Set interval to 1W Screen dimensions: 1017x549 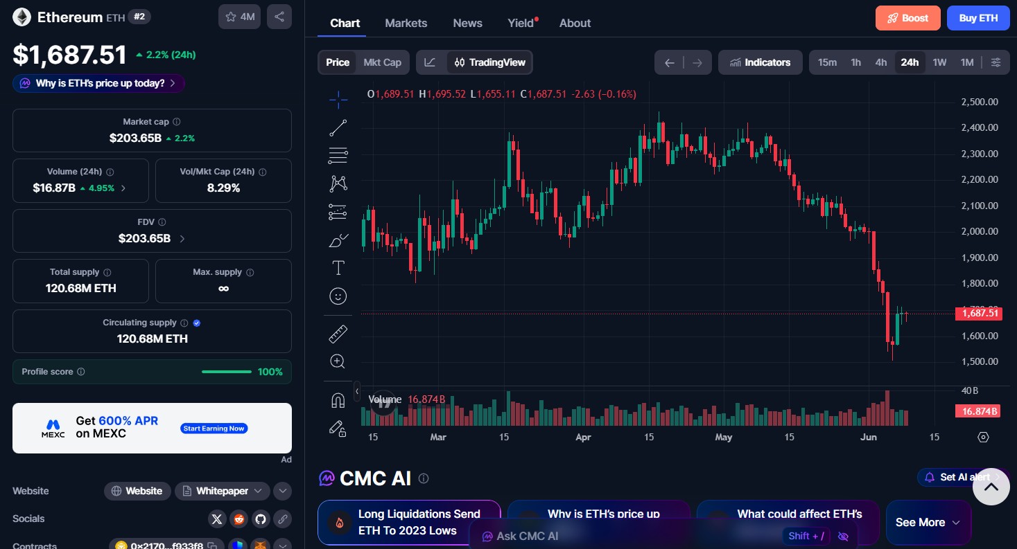pyautogui.click(x=939, y=62)
